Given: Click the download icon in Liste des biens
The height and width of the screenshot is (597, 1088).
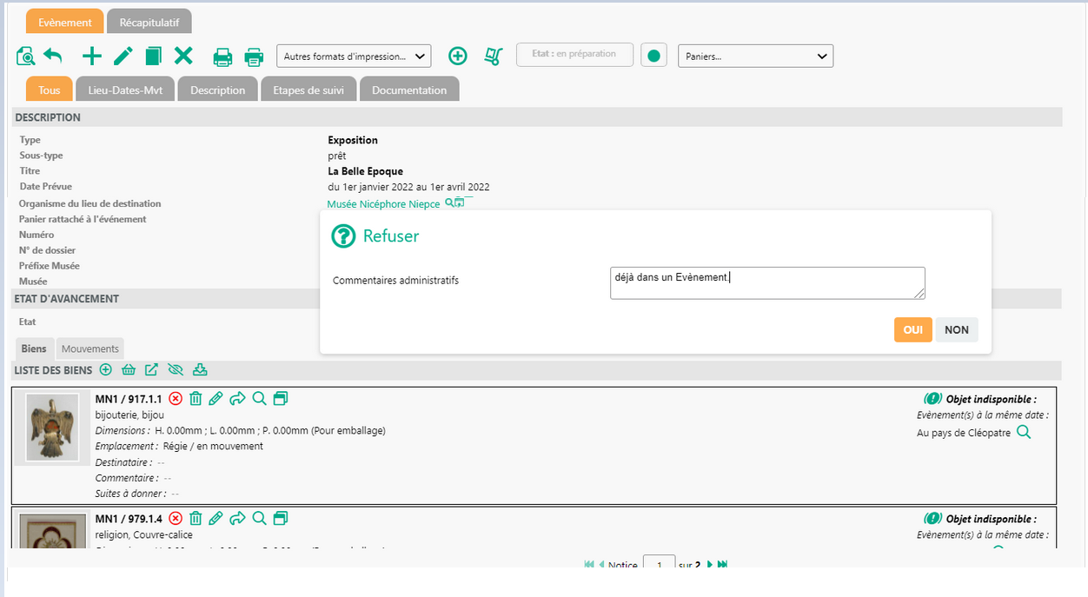Looking at the screenshot, I should pos(200,370).
